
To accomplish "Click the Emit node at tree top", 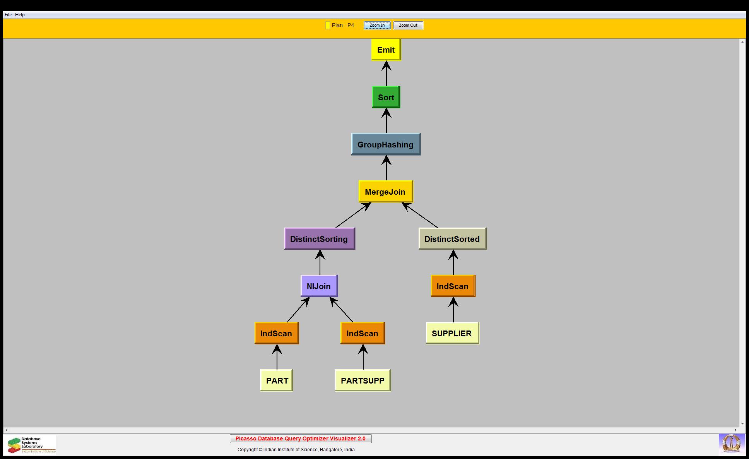I will coord(386,50).
